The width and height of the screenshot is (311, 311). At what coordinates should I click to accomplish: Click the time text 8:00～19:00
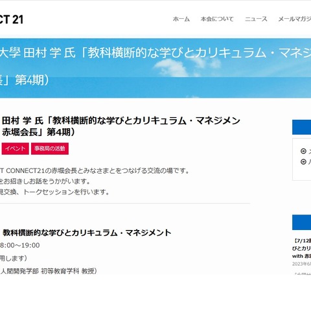19,246
